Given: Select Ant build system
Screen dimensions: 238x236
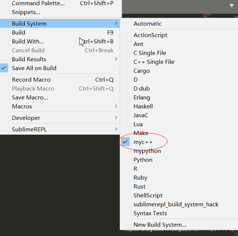Looking at the screenshot, I should tap(179, 44).
